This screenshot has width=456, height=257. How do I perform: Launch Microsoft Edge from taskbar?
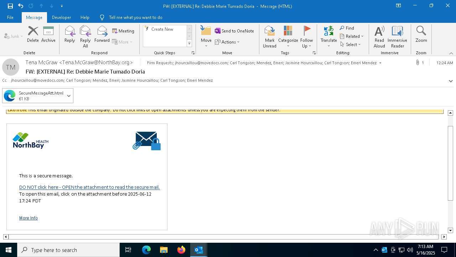[146, 250]
